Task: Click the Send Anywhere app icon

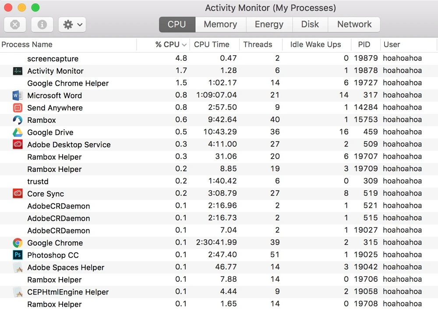Action: (18, 107)
